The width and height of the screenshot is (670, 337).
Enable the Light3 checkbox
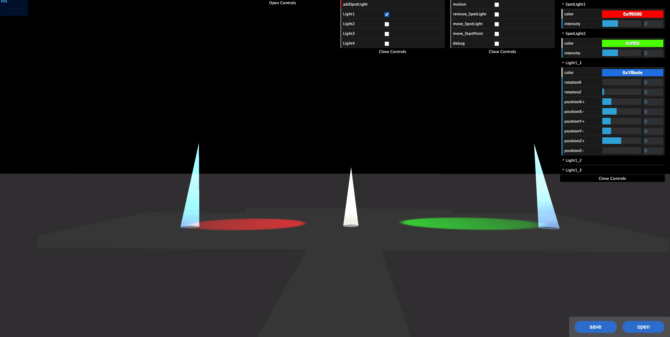tap(387, 34)
